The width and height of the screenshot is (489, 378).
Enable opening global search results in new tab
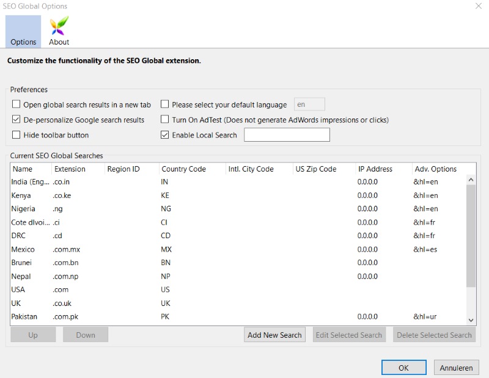(17, 104)
